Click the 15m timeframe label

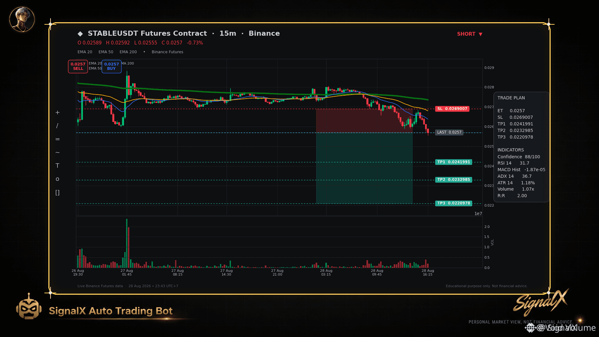point(228,33)
